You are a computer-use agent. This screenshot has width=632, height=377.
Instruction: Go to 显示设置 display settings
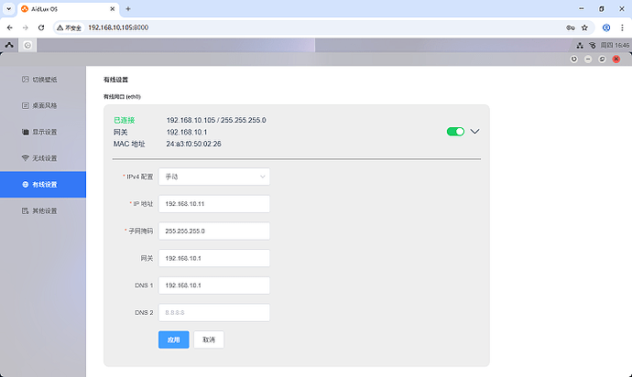point(43,132)
